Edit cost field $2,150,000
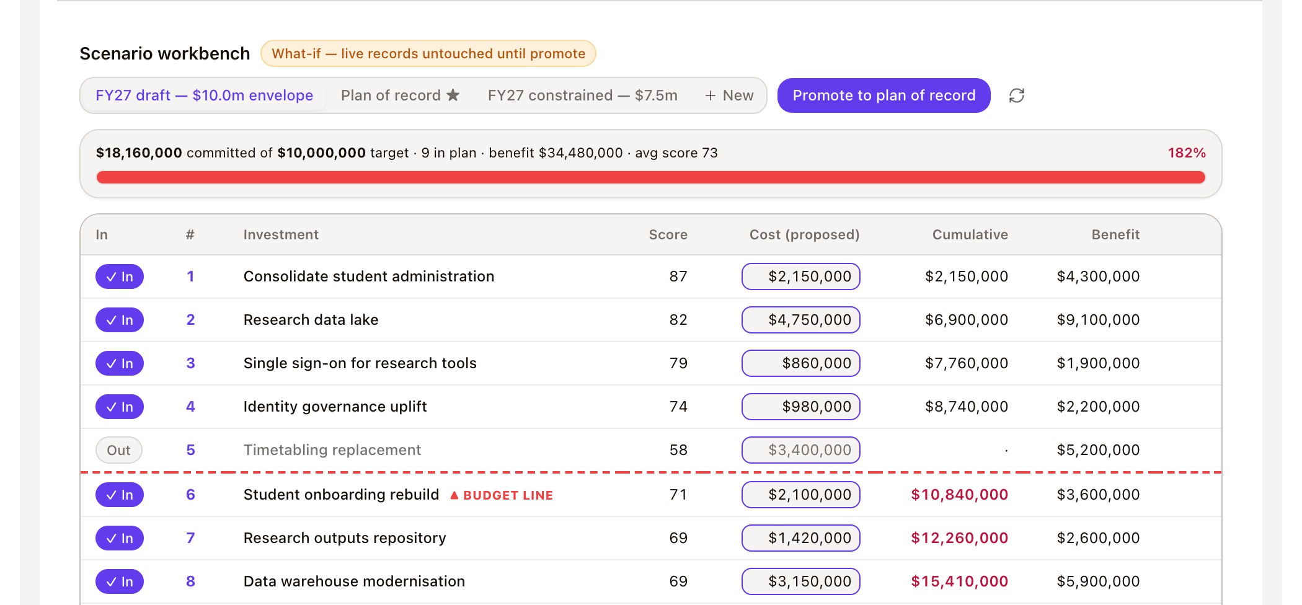 point(801,276)
